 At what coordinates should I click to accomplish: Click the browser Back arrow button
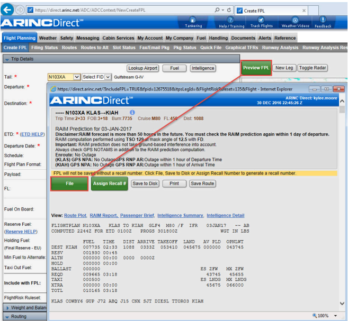pyautogui.click(x=7, y=10)
